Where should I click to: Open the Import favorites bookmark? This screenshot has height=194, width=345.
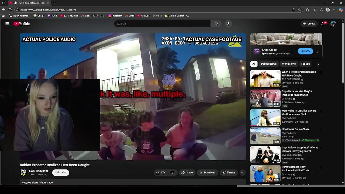[18, 16]
